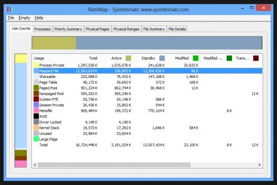This screenshot has height=185, width=277.
Task: Click the RamMap app icon in title bar
Action: point(10,9)
